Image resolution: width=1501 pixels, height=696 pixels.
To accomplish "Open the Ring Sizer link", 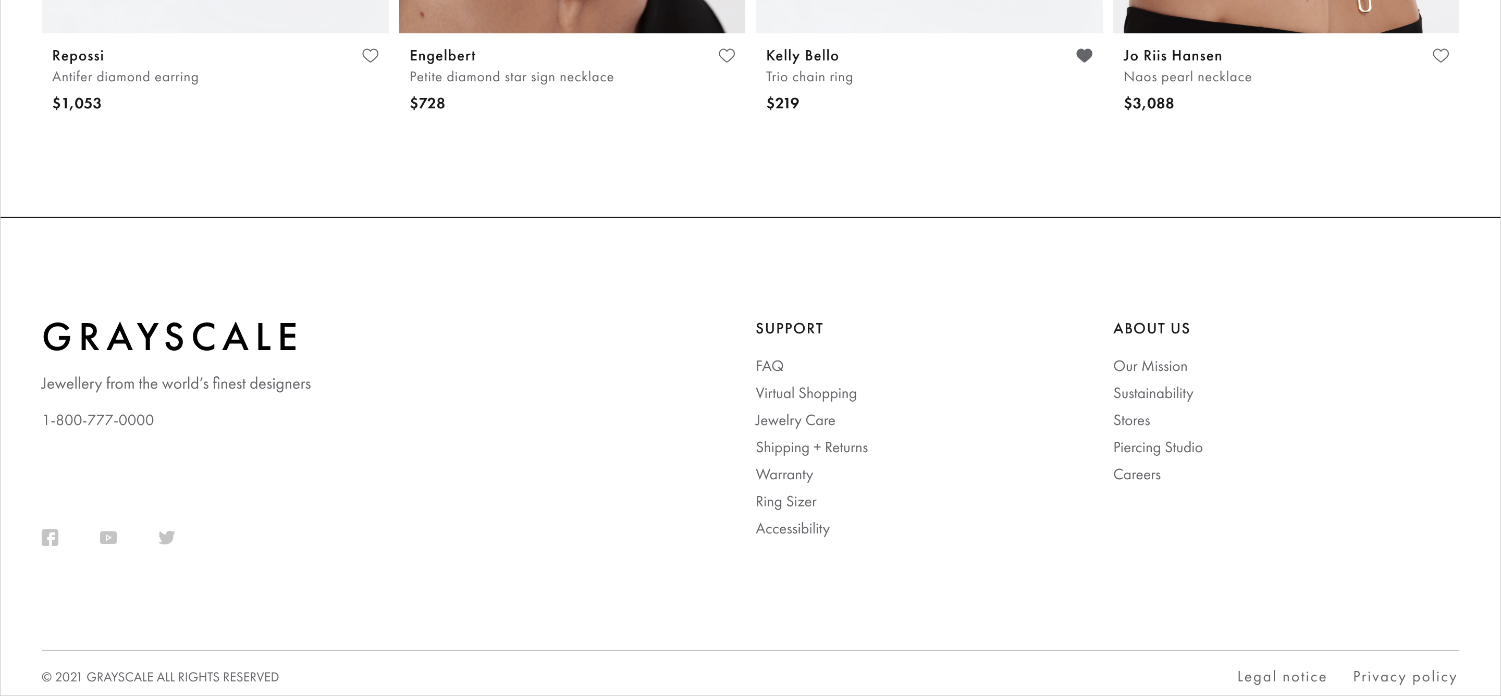I will click(x=786, y=502).
